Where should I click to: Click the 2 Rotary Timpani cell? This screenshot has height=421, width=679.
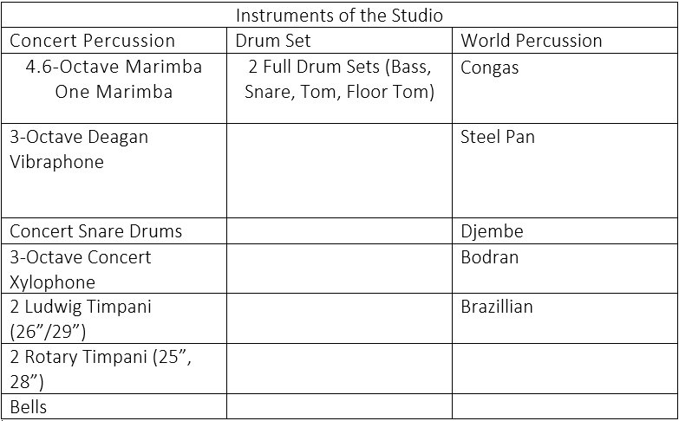point(114,369)
